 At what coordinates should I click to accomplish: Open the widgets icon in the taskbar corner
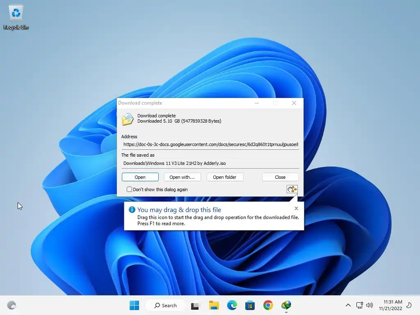(x=11, y=305)
